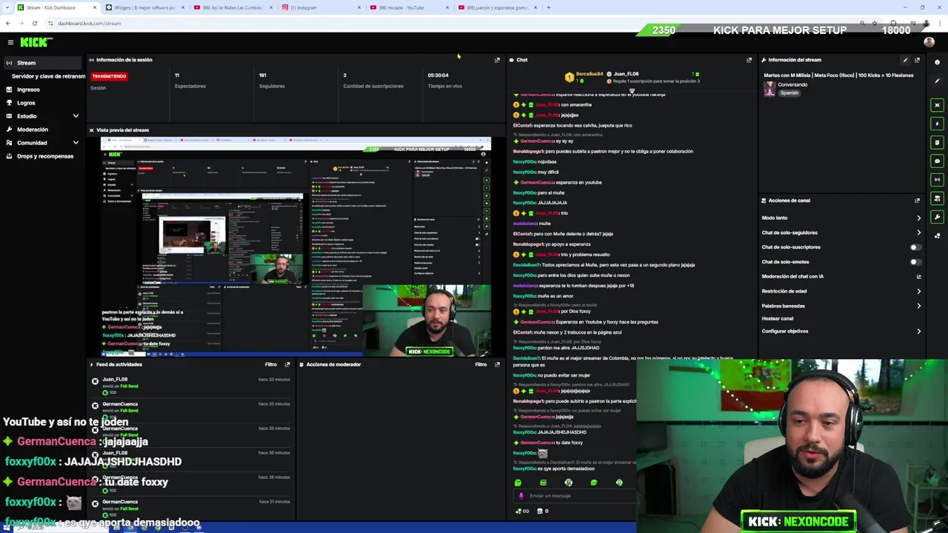Open Filtro in Acciones de moderador
This screenshot has width=948, height=533.
481,364
